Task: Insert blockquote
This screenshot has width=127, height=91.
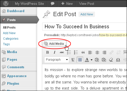Action: tap(83, 52)
